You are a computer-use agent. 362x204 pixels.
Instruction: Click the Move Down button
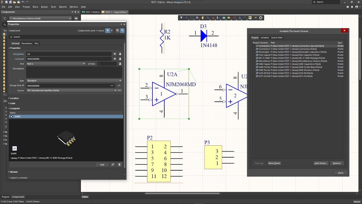[274, 163]
